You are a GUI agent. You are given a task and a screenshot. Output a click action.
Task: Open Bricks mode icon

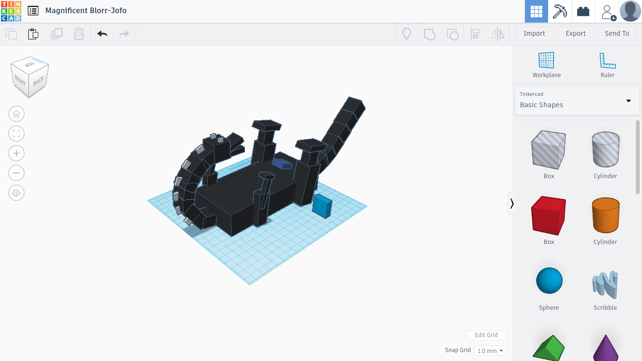click(583, 11)
